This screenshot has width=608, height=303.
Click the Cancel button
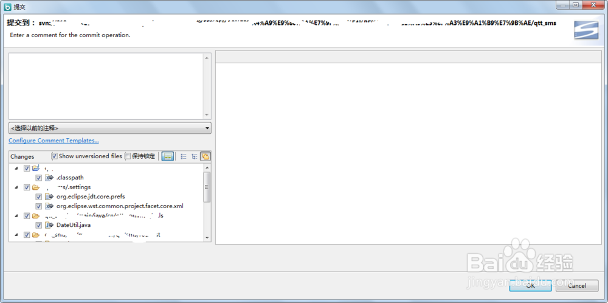pyautogui.click(x=576, y=285)
